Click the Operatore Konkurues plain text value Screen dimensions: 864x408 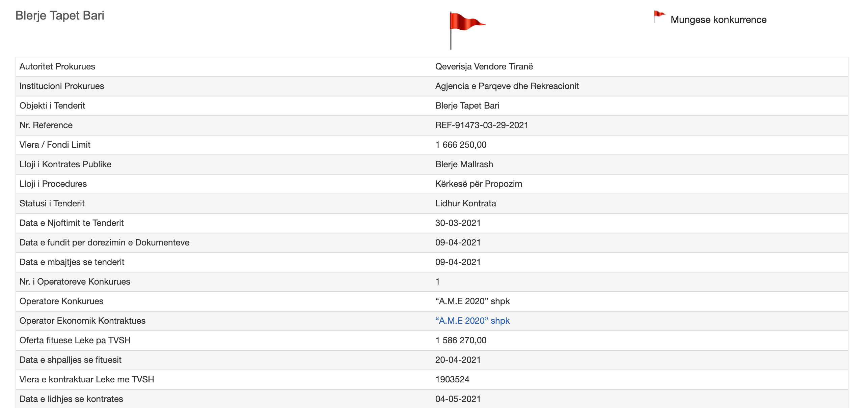pyautogui.click(x=472, y=301)
